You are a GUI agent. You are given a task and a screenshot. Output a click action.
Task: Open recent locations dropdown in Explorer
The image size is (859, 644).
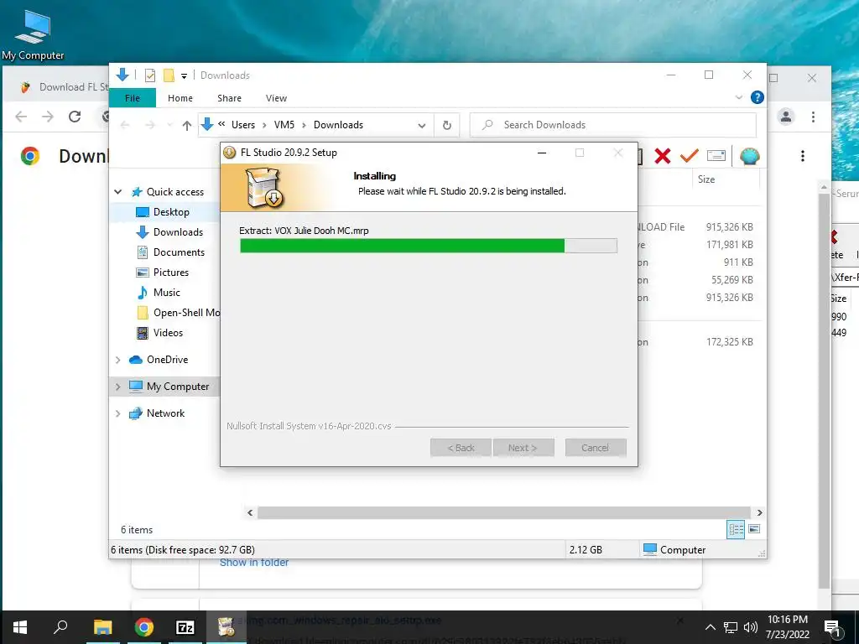click(169, 126)
